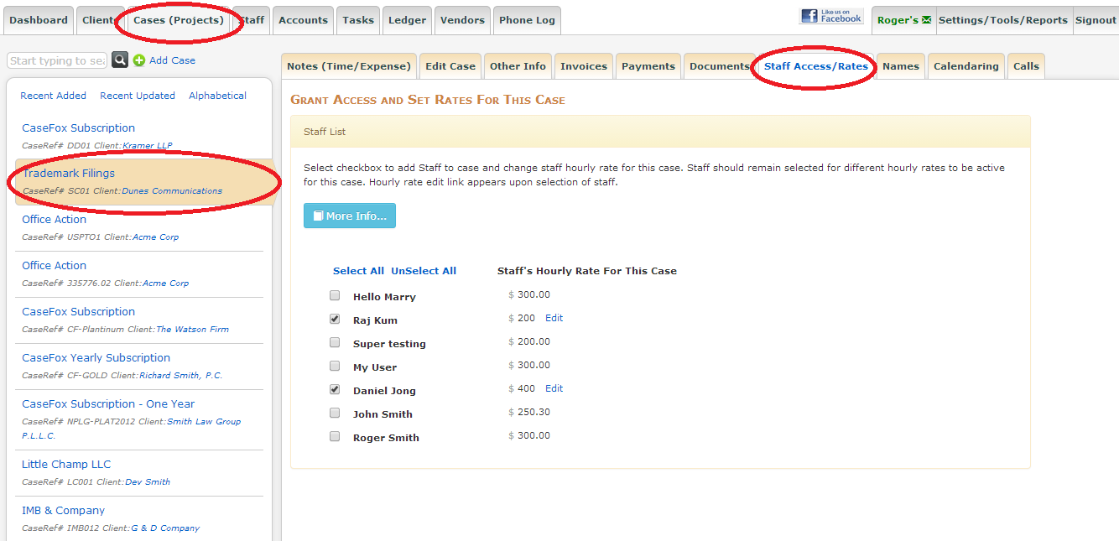Click the case search input field
1119x541 pixels.
tap(57, 60)
